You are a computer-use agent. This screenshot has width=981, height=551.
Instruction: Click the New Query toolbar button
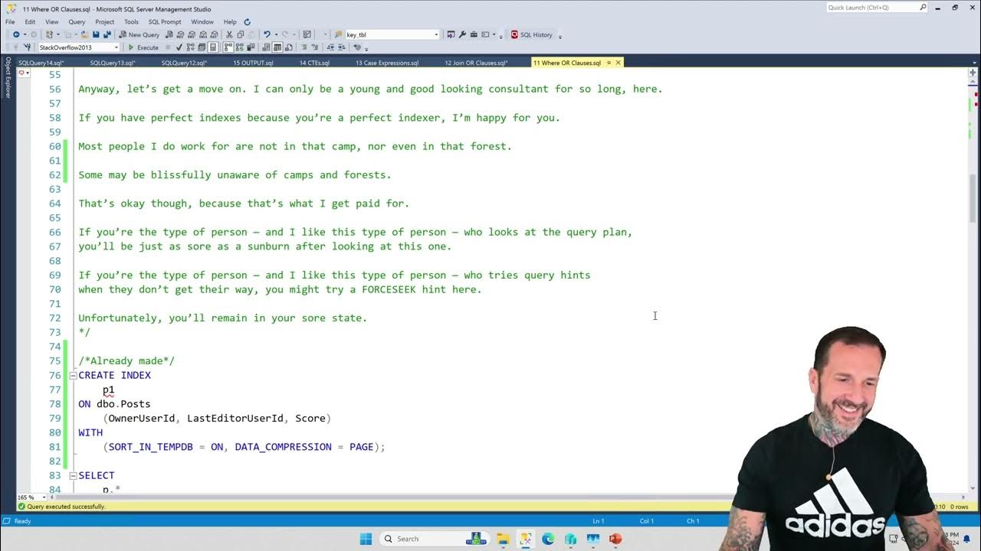tap(138, 34)
